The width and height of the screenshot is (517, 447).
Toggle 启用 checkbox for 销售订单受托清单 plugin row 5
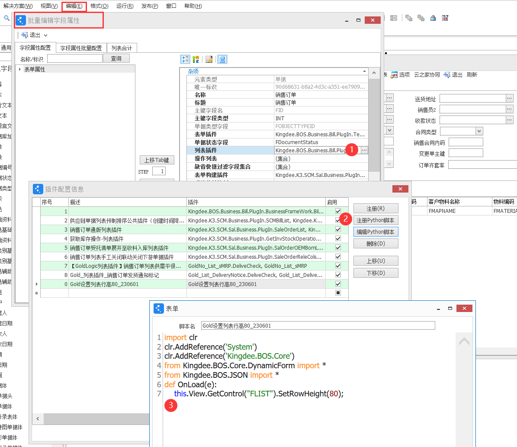(x=338, y=248)
